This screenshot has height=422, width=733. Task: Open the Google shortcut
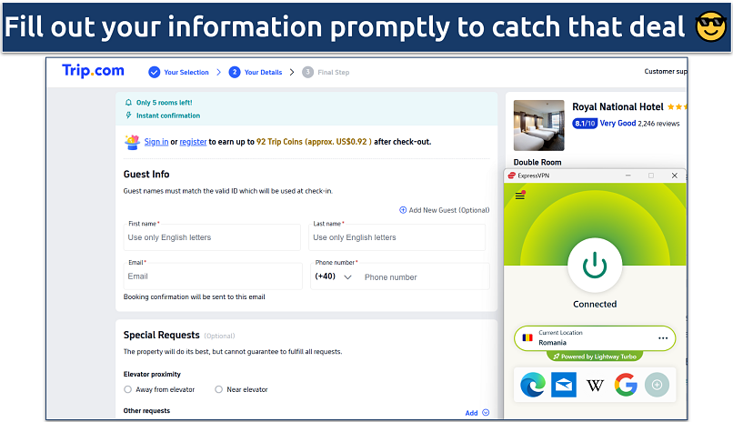pos(626,386)
